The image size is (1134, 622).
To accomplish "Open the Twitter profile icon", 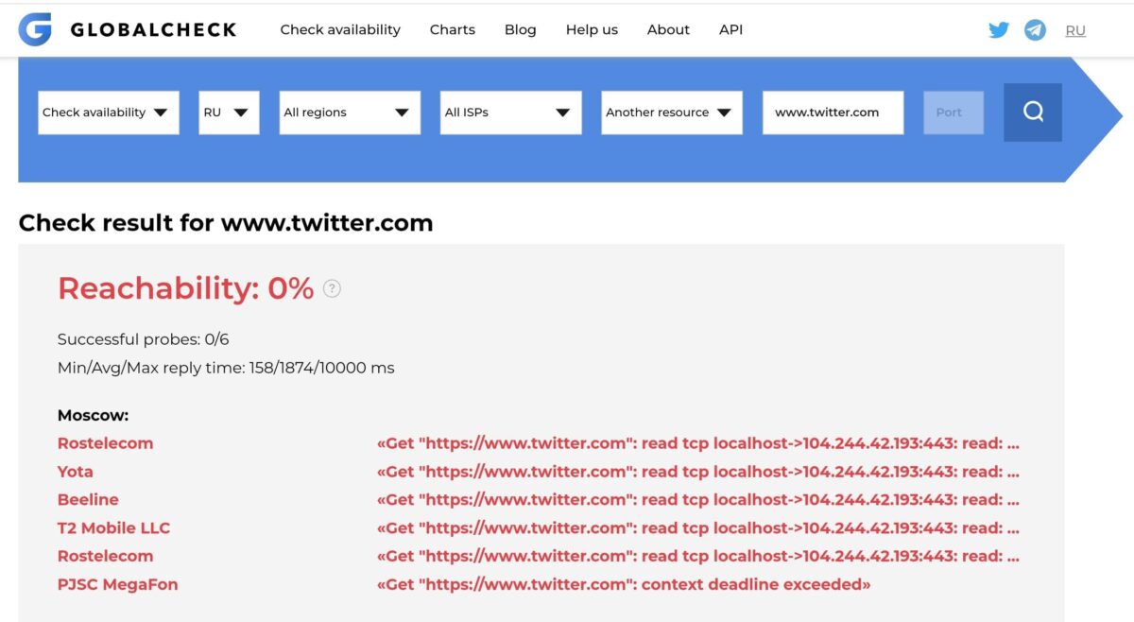I will [999, 30].
